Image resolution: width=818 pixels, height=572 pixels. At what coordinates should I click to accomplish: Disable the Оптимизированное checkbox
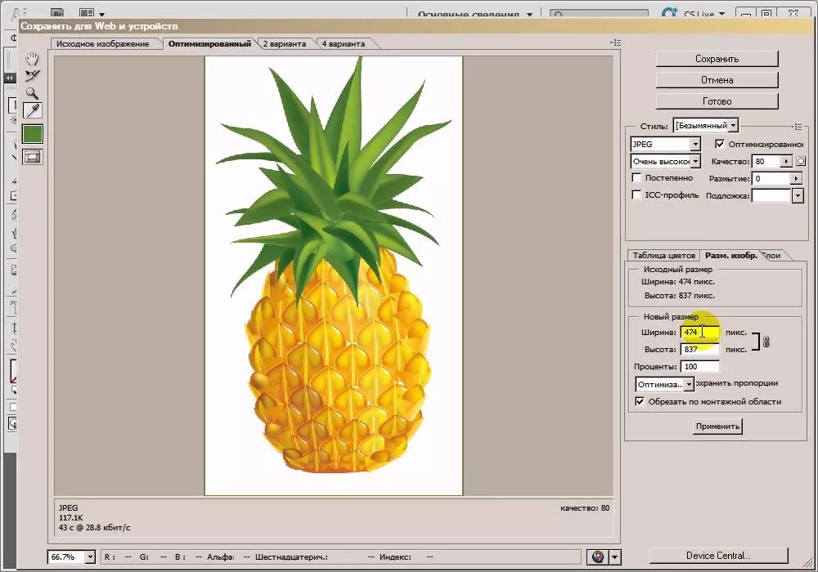coord(720,144)
